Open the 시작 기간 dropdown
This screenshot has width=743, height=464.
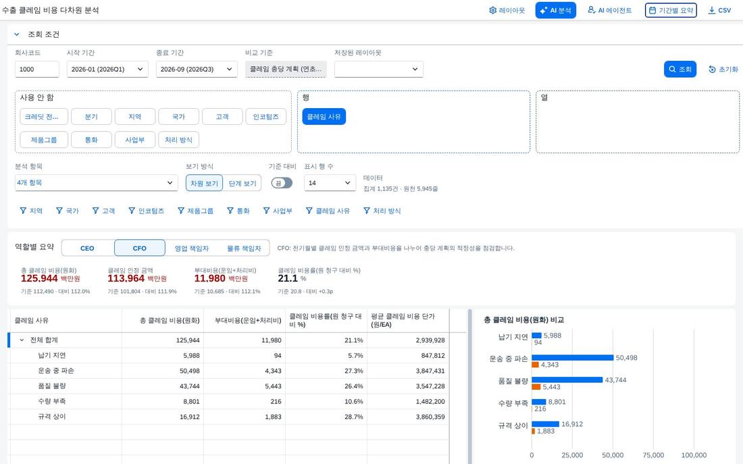click(x=107, y=69)
